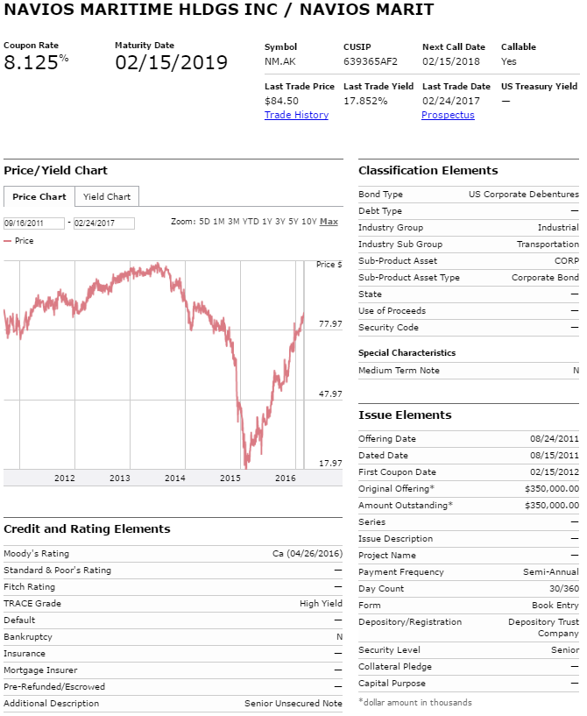Image resolution: width=587 pixels, height=716 pixels.
Task: Click the maturity date 02/15/2019
Action: (x=171, y=62)
